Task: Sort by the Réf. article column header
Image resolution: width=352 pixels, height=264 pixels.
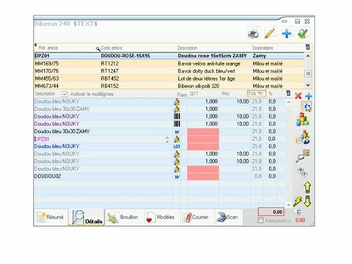Action: tap(48, 48)
